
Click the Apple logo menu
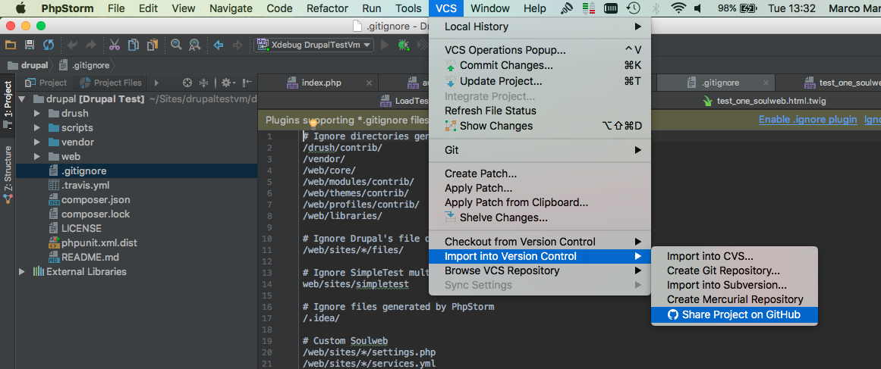click(x=20, y=8)
